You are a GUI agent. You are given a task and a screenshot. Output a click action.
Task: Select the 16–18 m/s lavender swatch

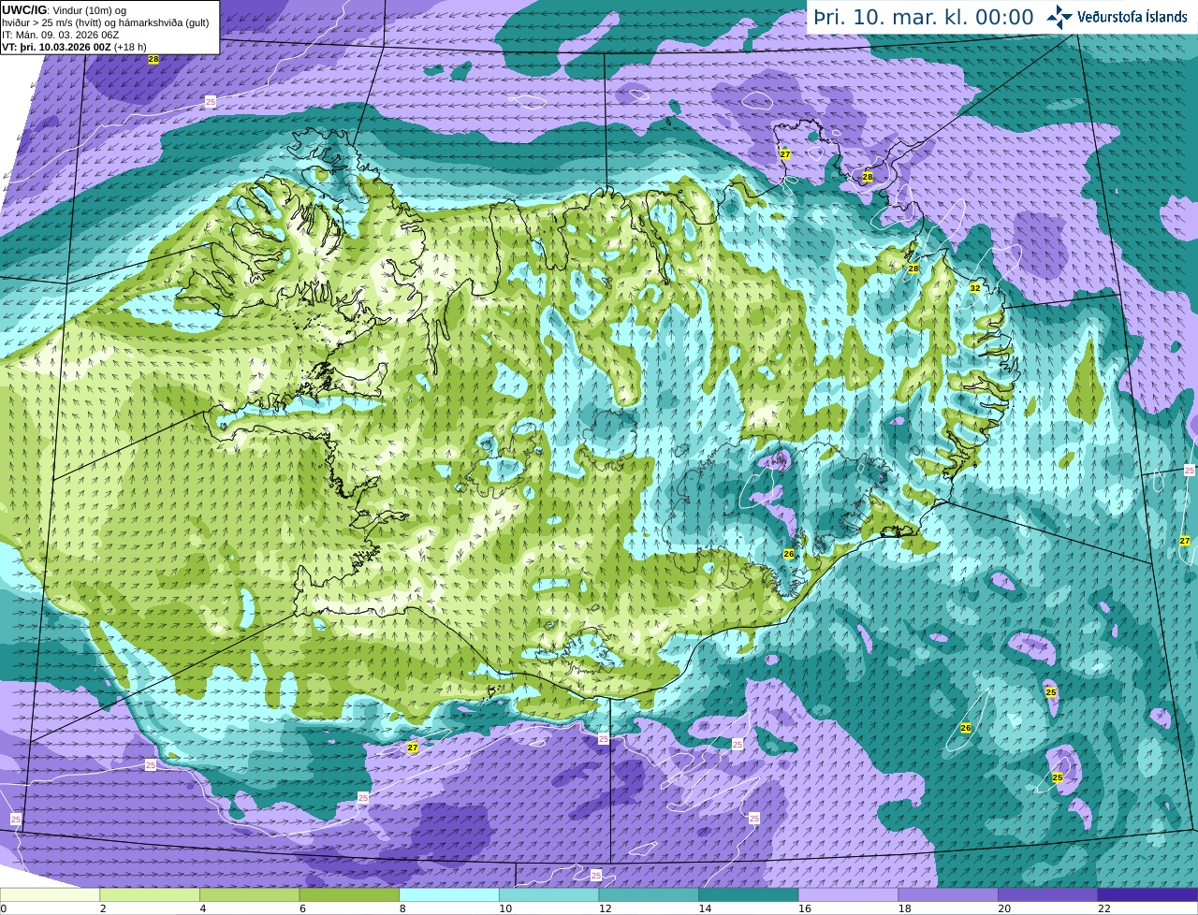tap(849, 894)
